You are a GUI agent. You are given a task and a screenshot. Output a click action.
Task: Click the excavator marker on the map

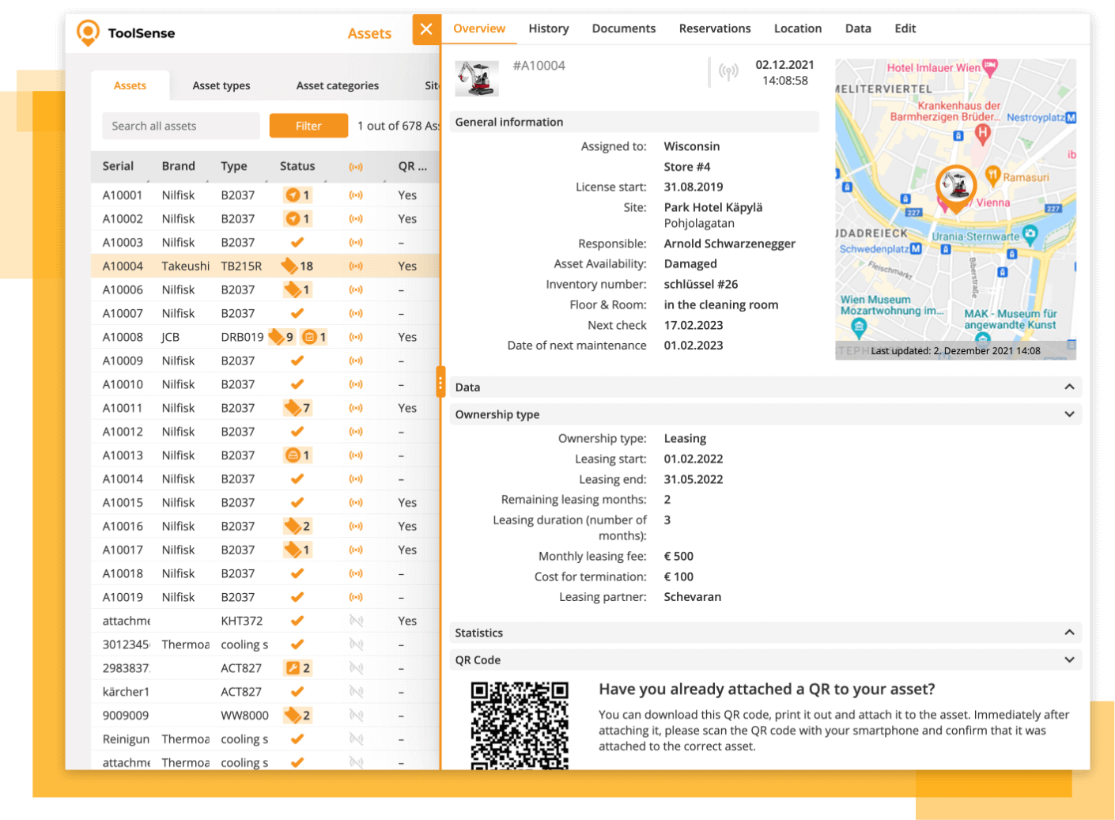click(x=956, y=187)
